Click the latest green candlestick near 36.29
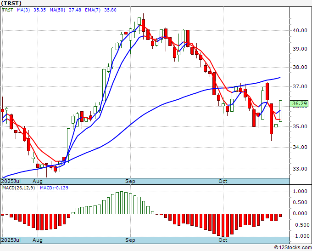 (x=280, y=111)
